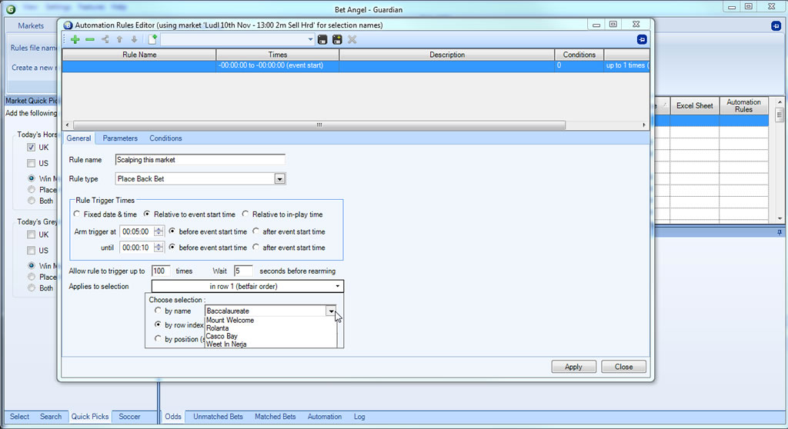Image resolution: width=788 pixels, height=429 pixels.
Task: Click the save rules file disk icon
Action: coord(322,39)
